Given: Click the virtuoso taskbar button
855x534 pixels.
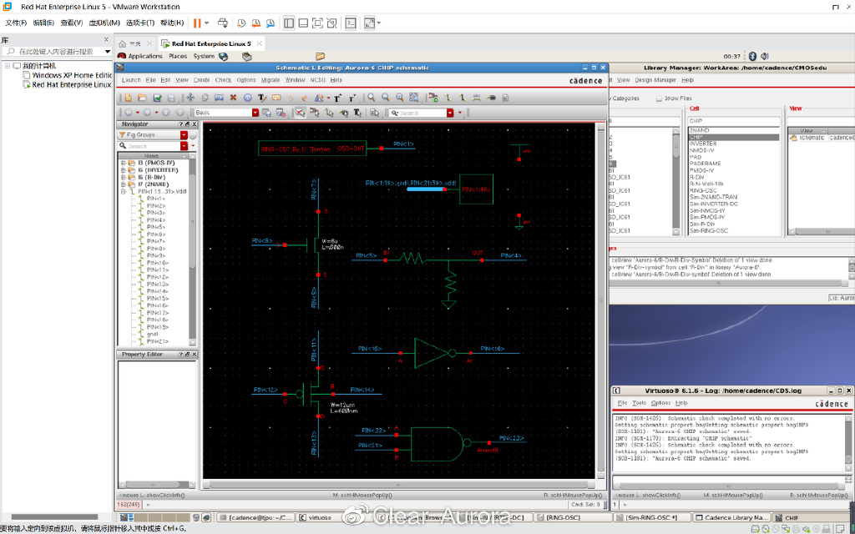Looking at the screenshot, I should pyautogui.click(x=334, y=517).
